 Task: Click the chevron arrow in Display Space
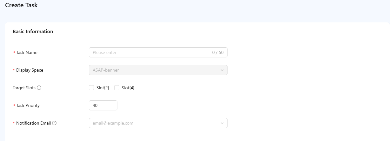(222, 70)
